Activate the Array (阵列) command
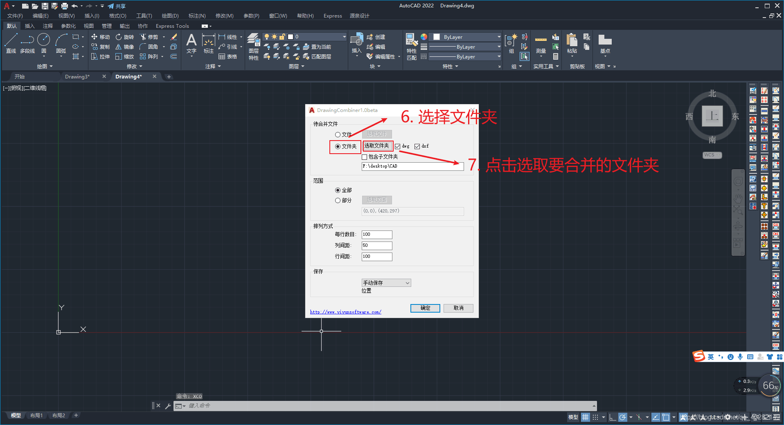The width and height of the screenshot is (784, 425). coord(149,56)
